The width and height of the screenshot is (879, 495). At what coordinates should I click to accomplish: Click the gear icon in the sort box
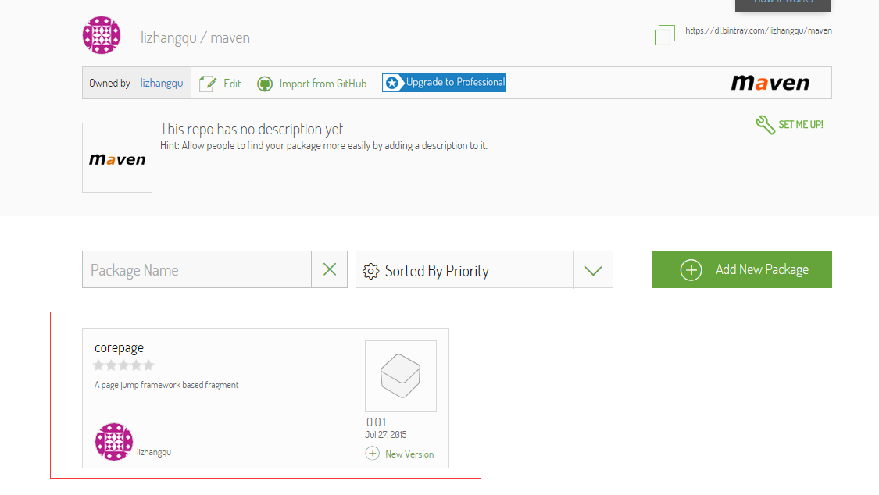coord(370,271)
